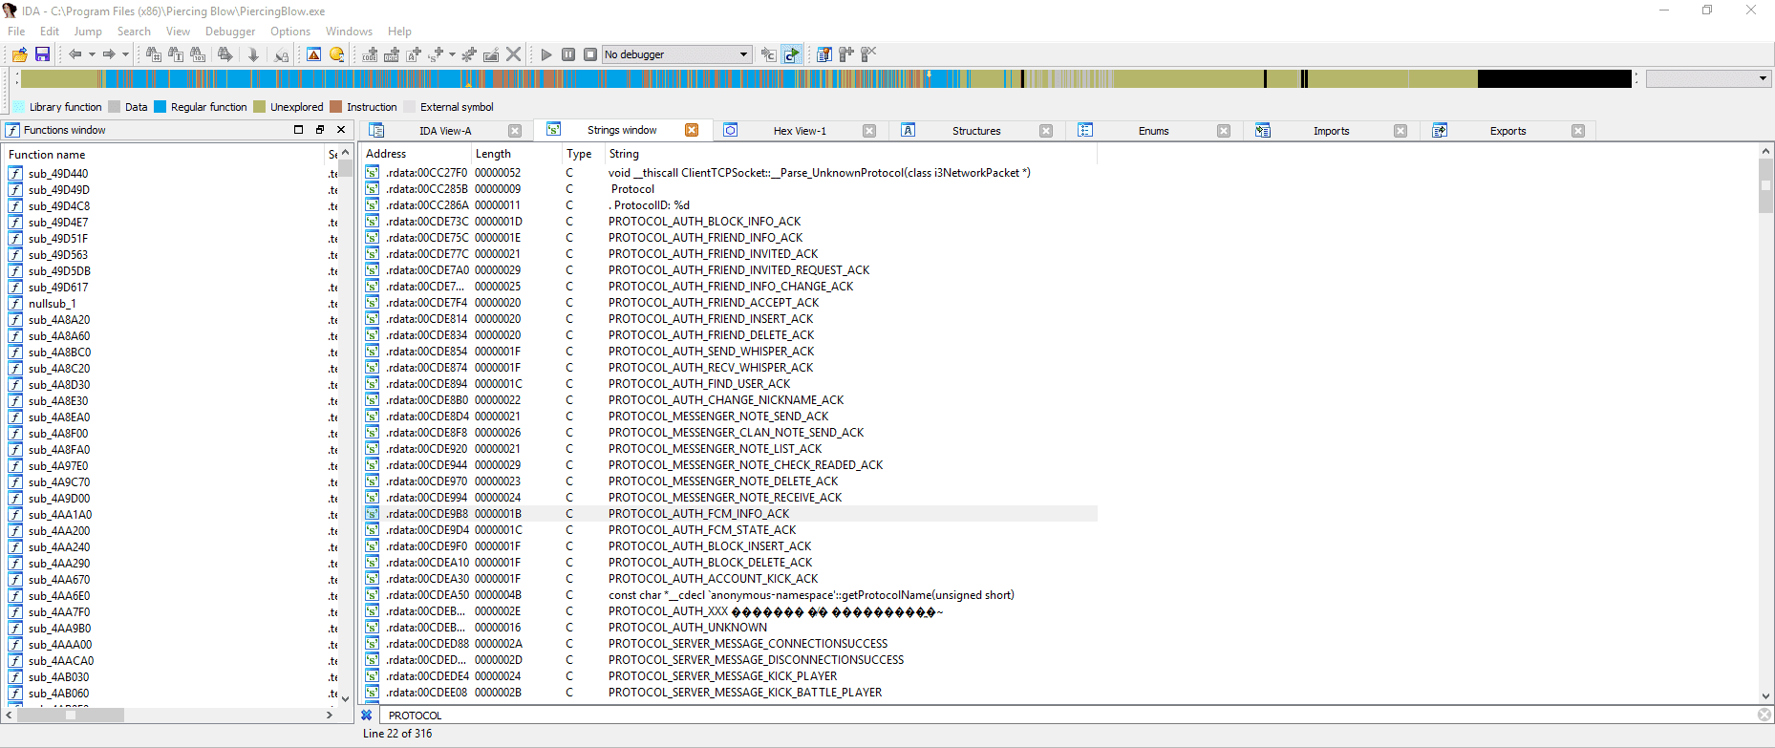Save the database with floppy icon
Screen dimensions: 1775x748
(42, 54)
